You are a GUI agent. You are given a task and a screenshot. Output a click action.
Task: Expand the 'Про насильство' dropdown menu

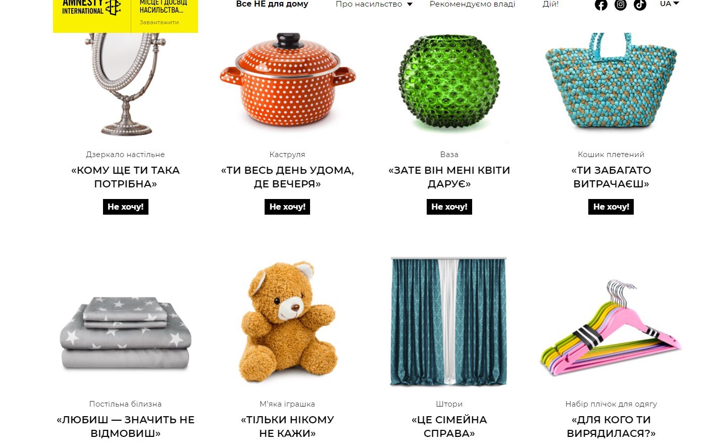tap(374, 4)
